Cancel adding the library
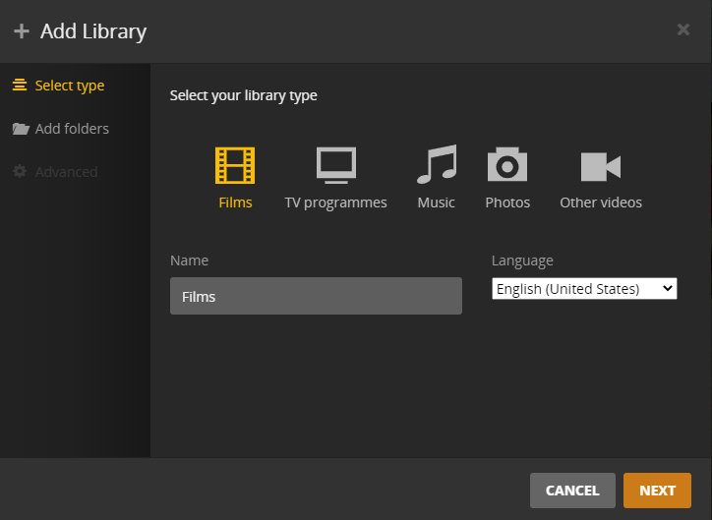This screenshot has height=520, width=712. (572, 491)
